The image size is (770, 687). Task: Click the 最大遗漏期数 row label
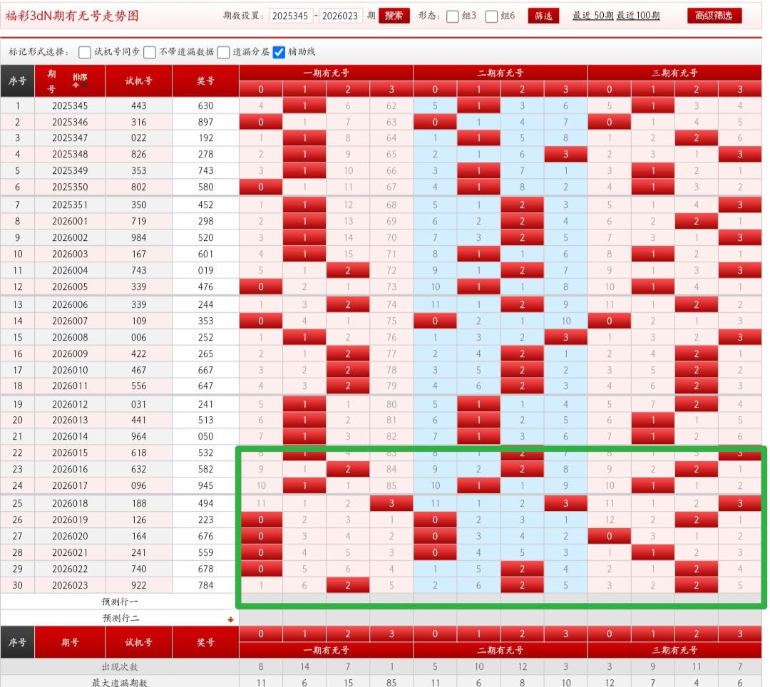120,683
